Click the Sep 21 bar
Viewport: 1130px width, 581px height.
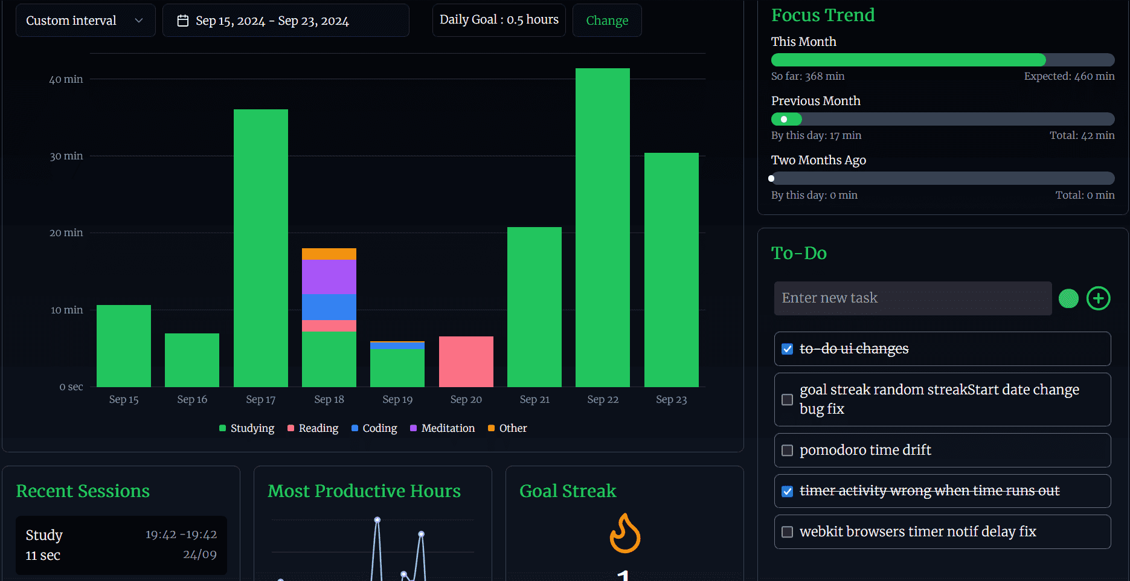535,307
